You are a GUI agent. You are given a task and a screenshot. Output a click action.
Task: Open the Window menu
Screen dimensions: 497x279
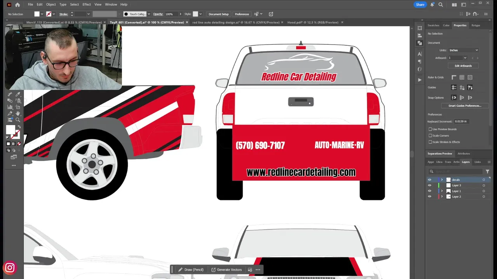coord(111,5)
